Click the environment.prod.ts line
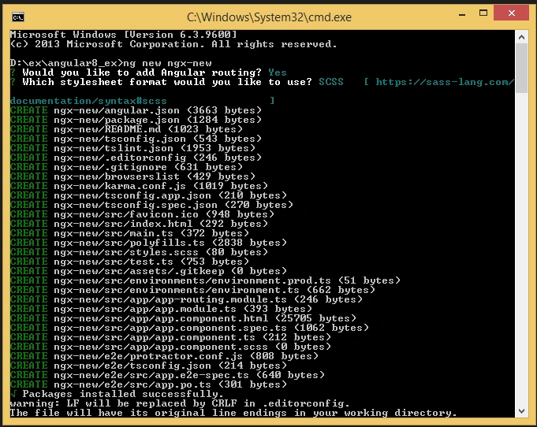This screenshot has width=537, height=427. (x=206, y=281)
